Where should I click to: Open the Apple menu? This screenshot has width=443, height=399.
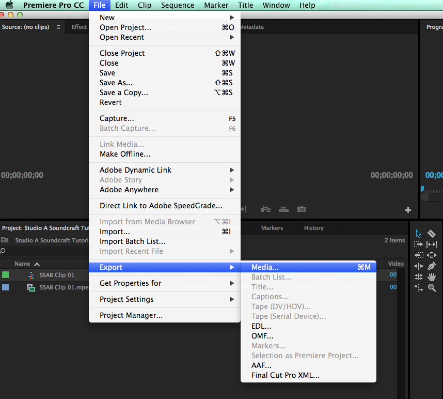coord(10,5)
